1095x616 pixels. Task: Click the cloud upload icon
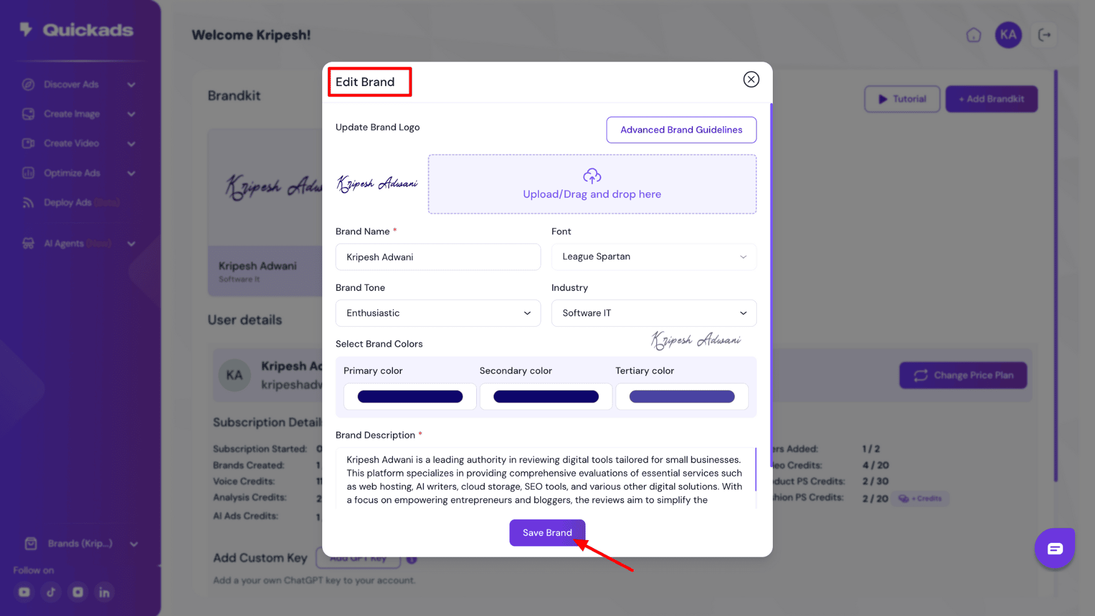[592, 176]
